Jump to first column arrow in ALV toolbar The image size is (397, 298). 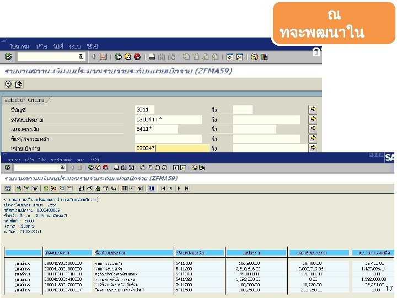point(163,188)
